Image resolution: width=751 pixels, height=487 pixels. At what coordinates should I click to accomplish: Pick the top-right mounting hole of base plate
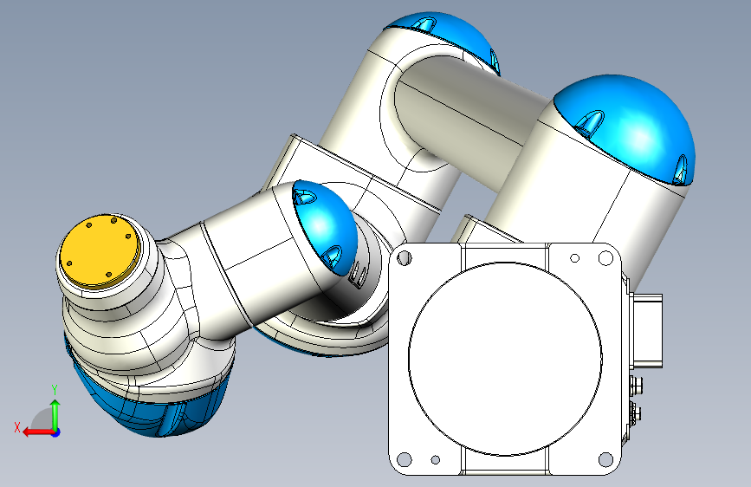[605, 258]
